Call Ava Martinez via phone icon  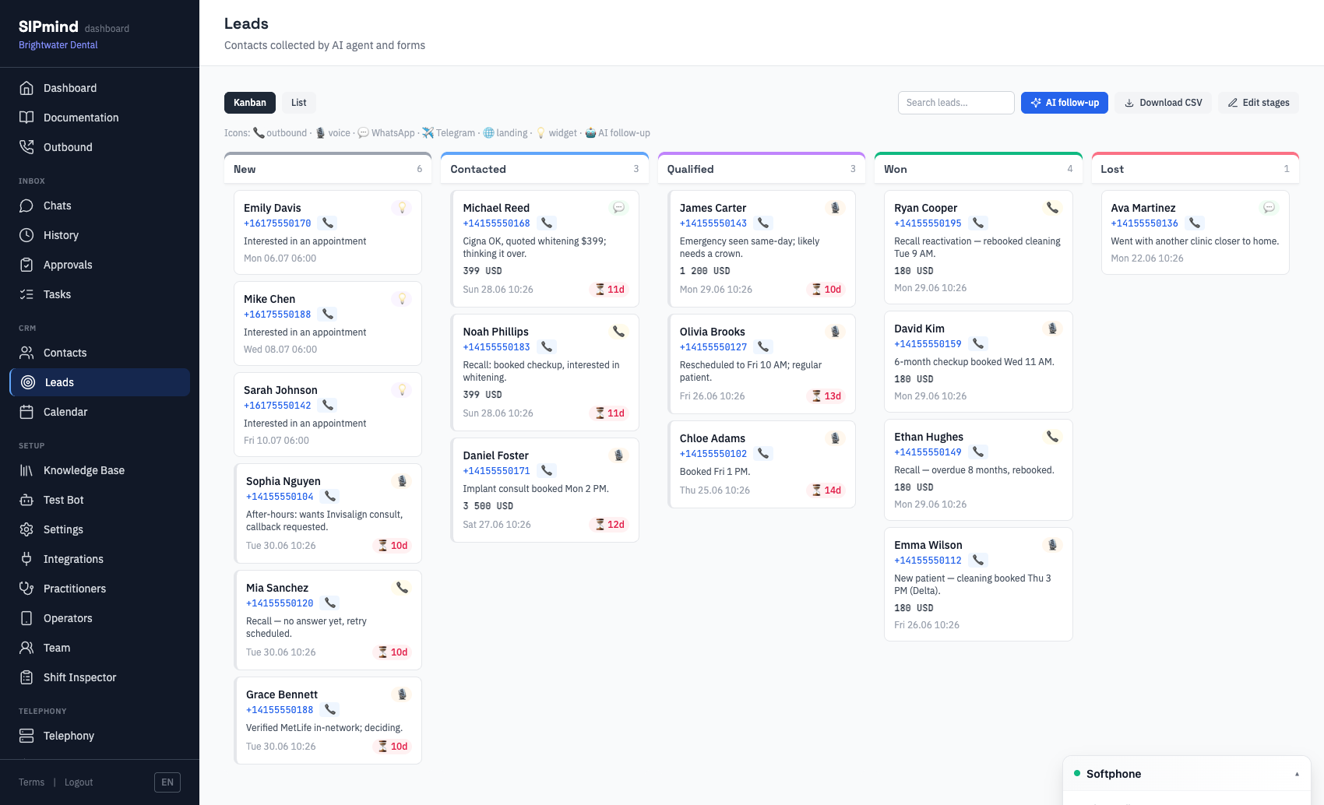point(1195,223)
